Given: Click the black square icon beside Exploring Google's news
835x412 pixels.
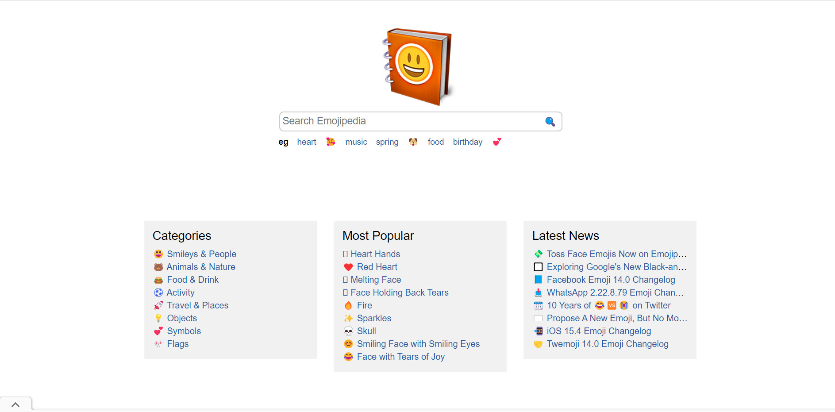Looking at the screenshot, I should coord(538,267).
